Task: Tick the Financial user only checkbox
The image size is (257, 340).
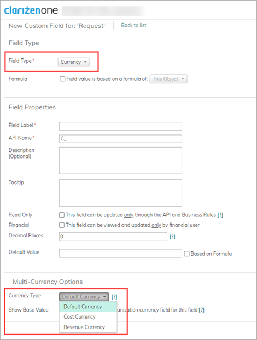Action: 62,225
